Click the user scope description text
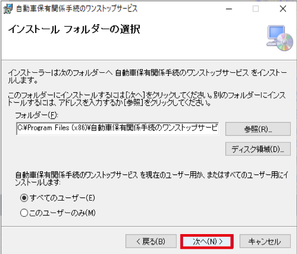Screen dimensions: 297x254 (x=152, y=178)
